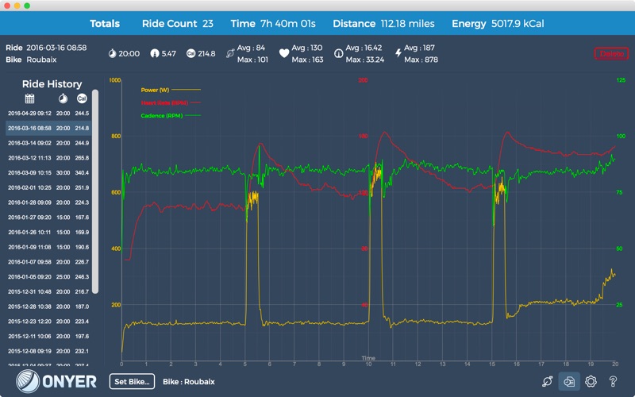Image resolution: width=635 pixels, height=397 pixels.
Task: Click the Ride History scrollbar
Action: pyautogui.click(x=95, y=191)
